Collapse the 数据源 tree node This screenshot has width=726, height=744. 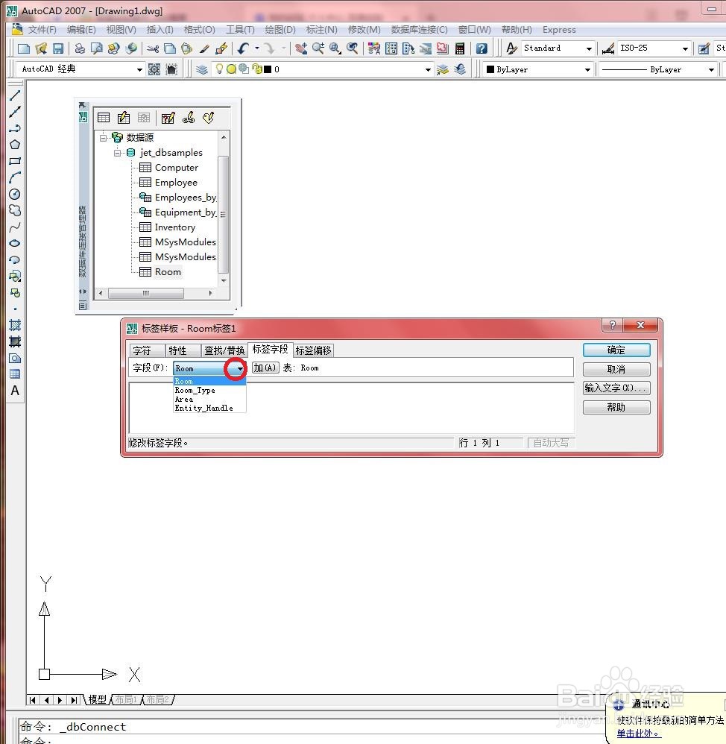coord(104,138)
